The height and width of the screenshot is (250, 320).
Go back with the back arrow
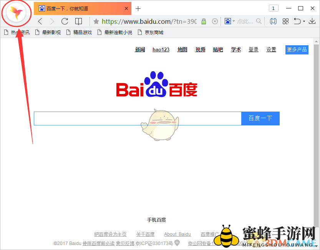click(x=40, y=21)
